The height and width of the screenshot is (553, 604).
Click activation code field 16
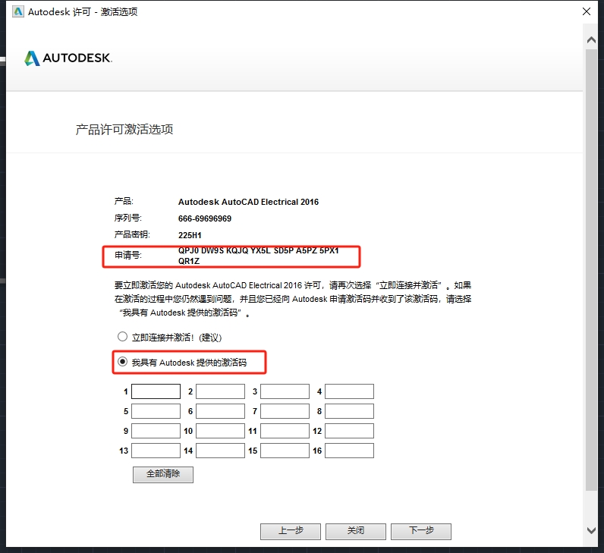pyautogui.click(x=349, y=451)
